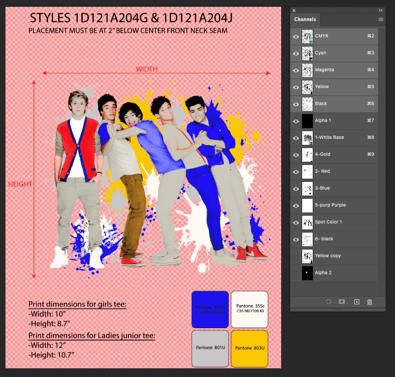Close the Channels panel group
The width and height of the screenshot is (395, 377).
[294, 11]
